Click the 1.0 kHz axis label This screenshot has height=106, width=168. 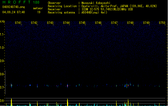[x=2, y=48]
